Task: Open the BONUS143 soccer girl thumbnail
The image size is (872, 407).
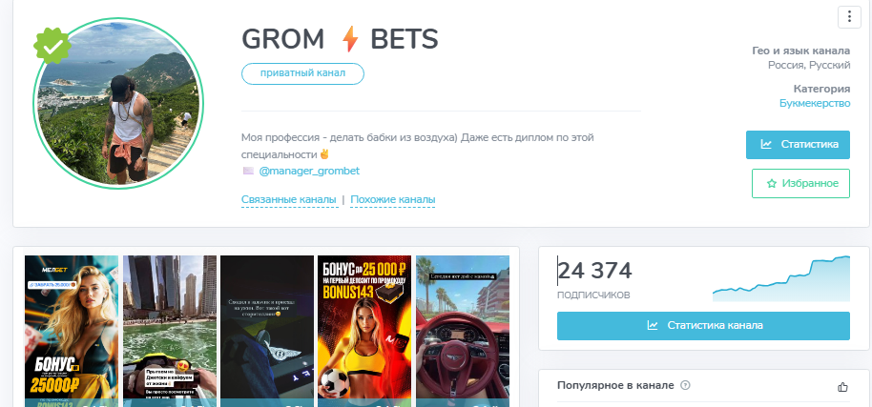Action: (x=364, y=331)
